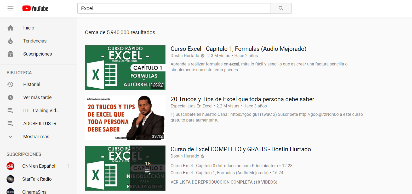The image size is (412, 194).
Task: Click the playlist queue icon on thumbnail
Action: [148, 172]
